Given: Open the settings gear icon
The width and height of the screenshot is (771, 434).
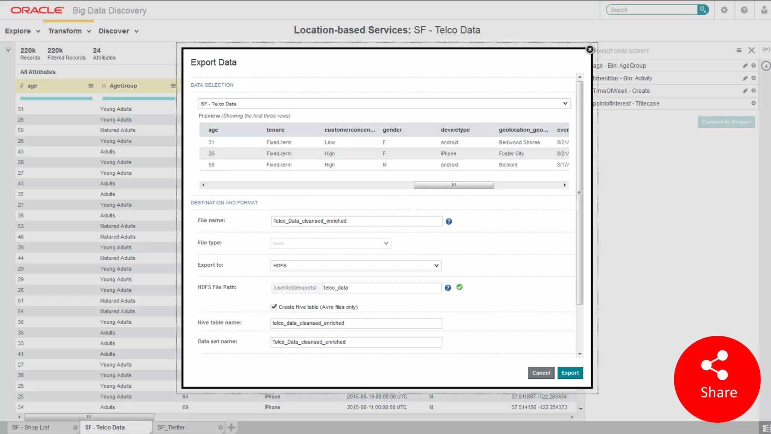Looking at the screenshot, I should [724, 10].
